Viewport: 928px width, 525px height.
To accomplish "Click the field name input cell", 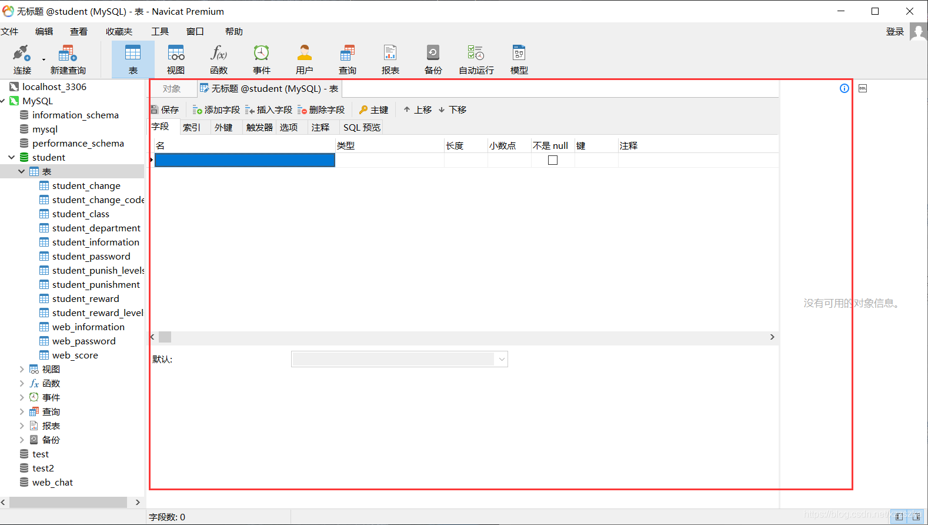I will point(245,160).
